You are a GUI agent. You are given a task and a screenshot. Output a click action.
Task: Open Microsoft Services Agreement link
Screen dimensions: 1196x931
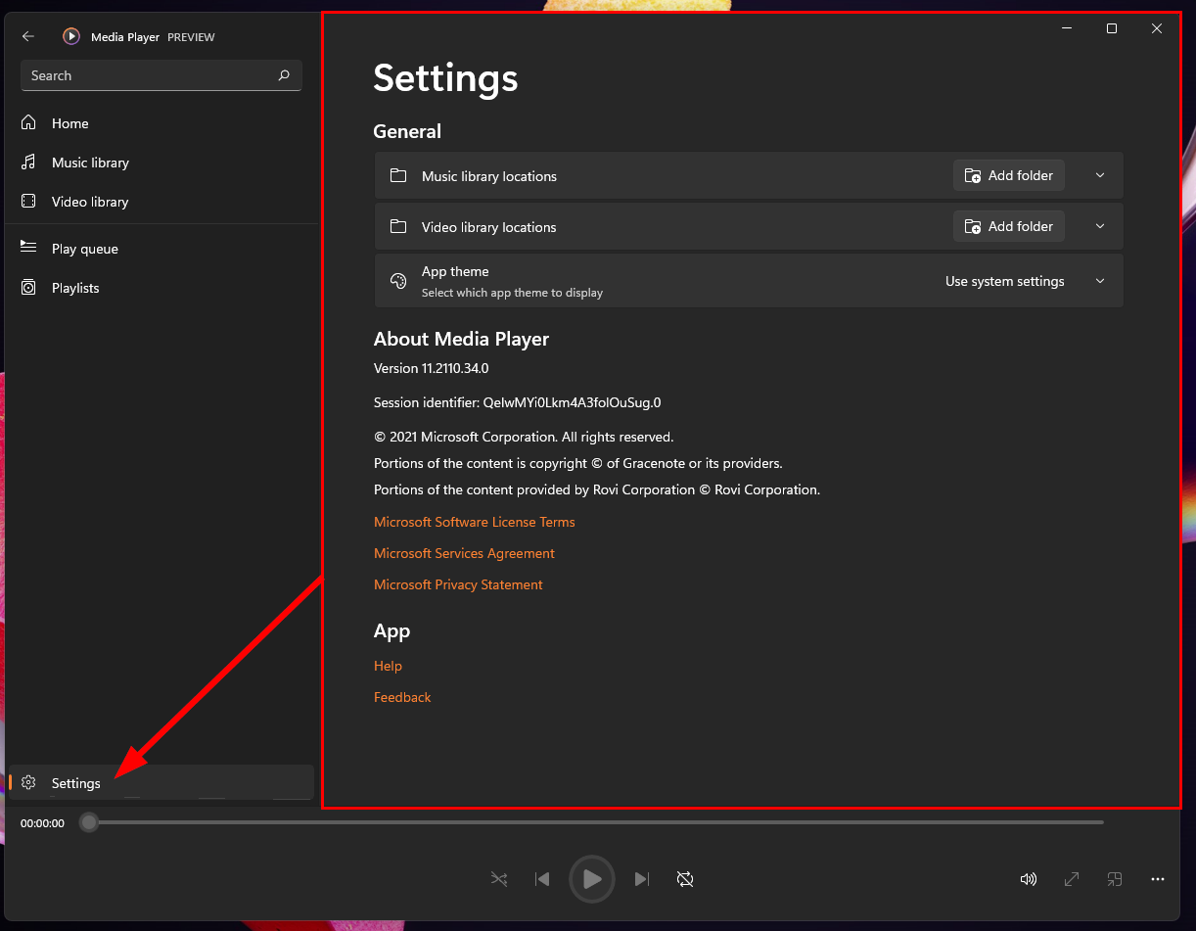pos(464,553)
